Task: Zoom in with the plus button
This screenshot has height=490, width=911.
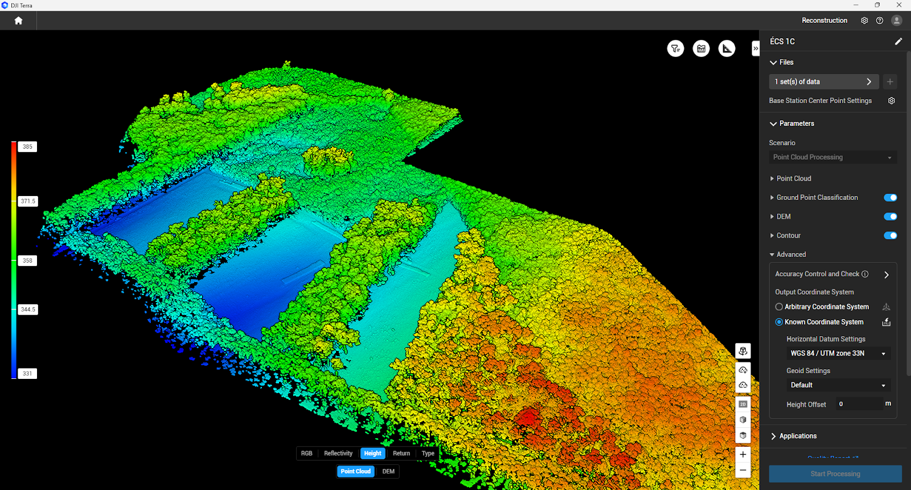Action: 742,454
